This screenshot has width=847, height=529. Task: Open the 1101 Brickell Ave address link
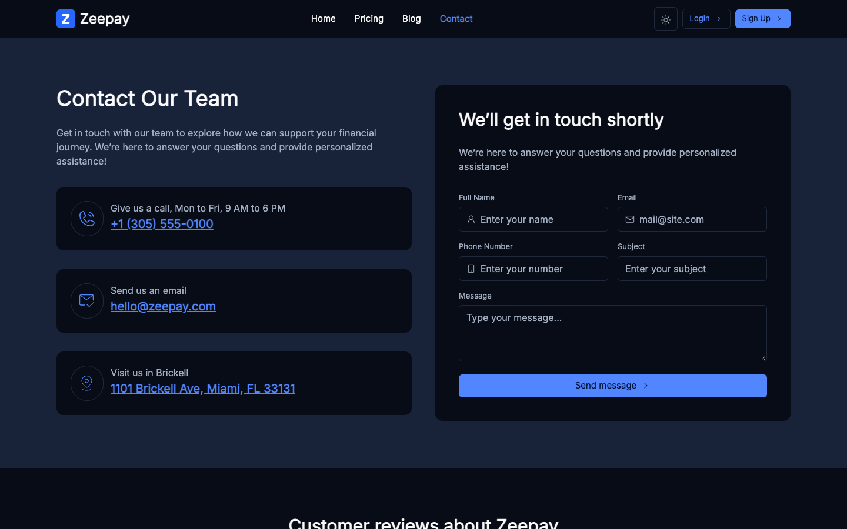coord(203,389)
